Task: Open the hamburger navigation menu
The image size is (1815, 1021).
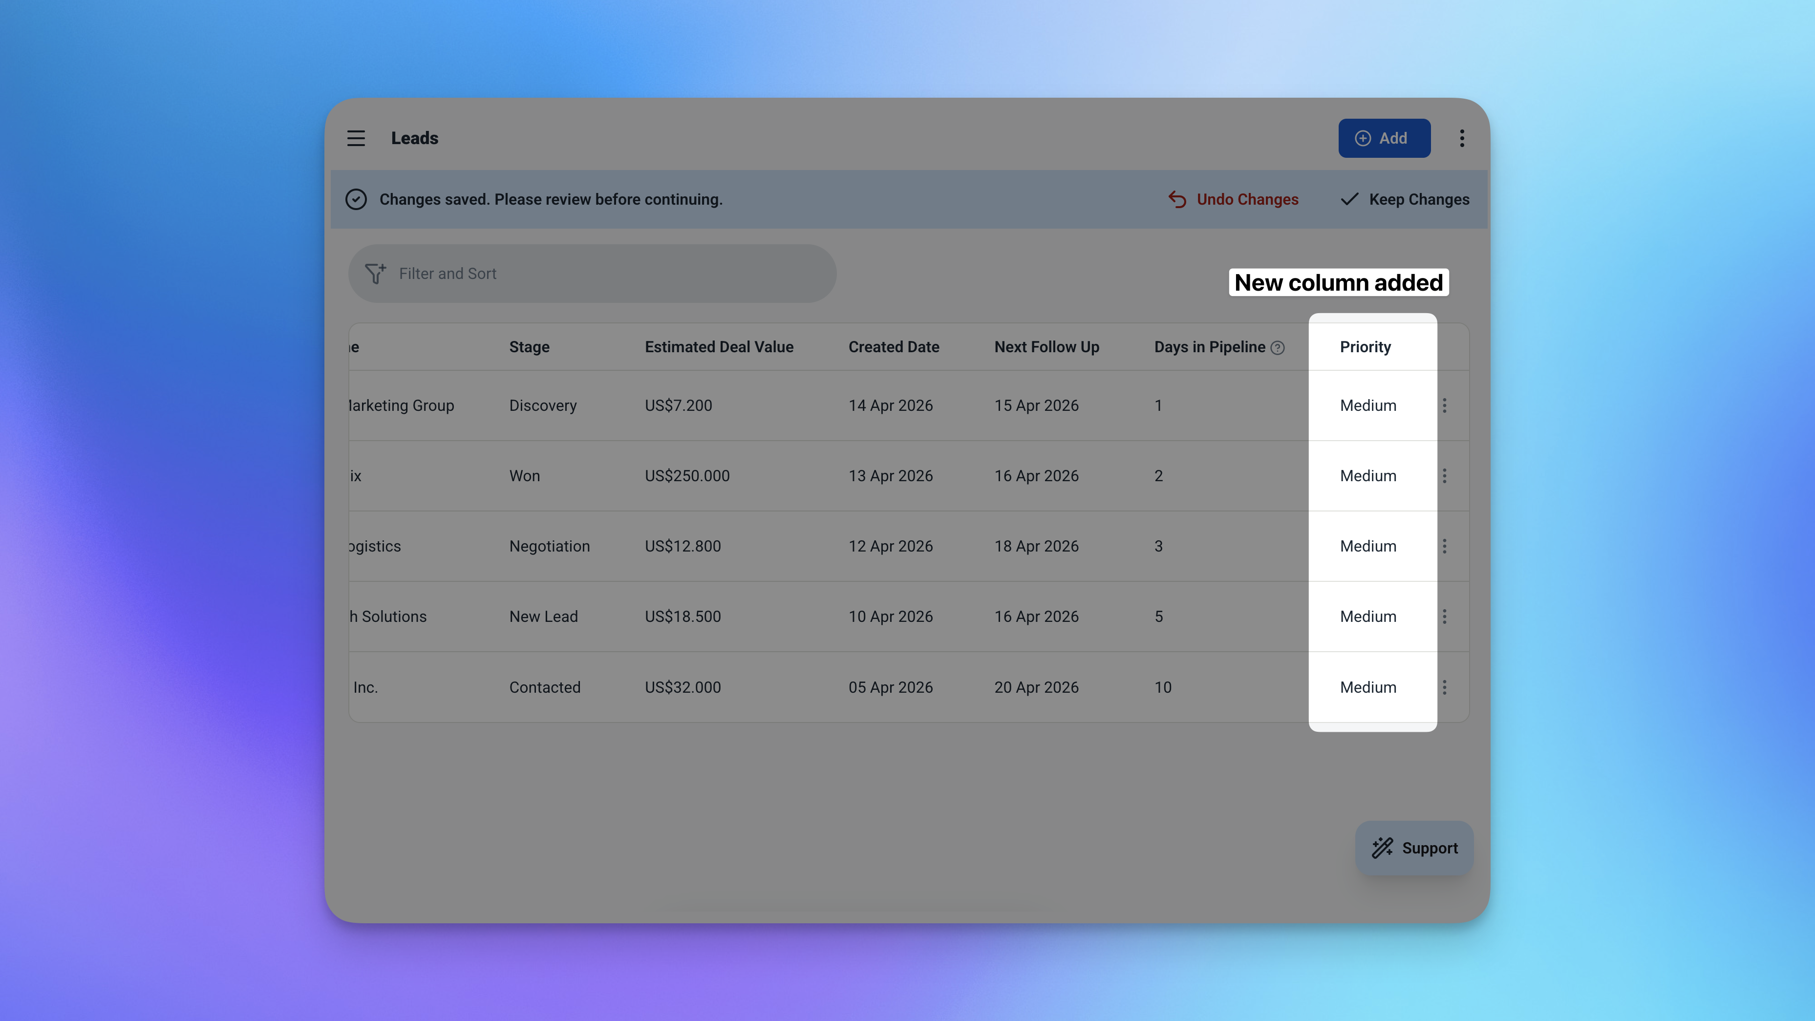Action: tap(356, 138)
